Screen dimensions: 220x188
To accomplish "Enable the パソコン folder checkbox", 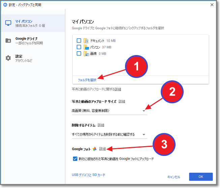I will point(79,47).
